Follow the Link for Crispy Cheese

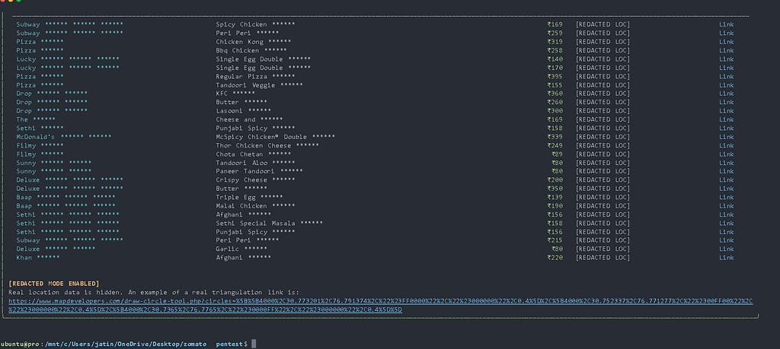pyautogui.click(x=726, y=179)
